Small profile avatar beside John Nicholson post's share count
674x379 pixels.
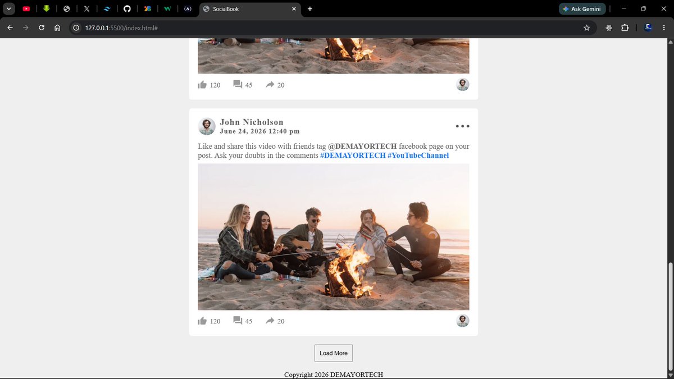tap(463, 321)
